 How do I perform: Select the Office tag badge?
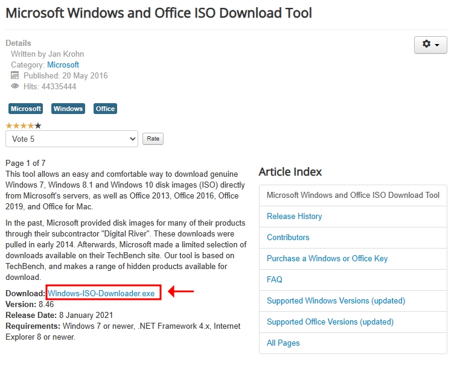pos(105,109)
